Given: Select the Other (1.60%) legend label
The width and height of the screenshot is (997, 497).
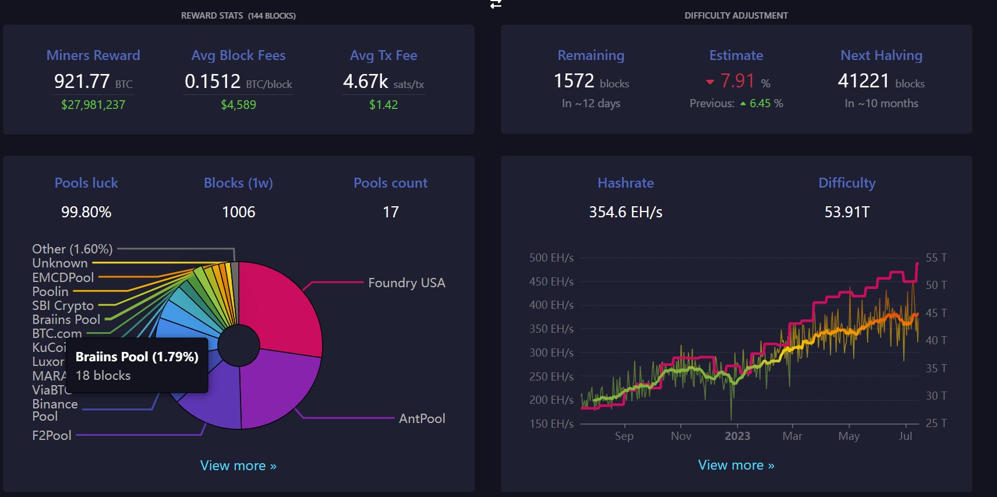Looking at the screenshot, I should pos(72,249).
